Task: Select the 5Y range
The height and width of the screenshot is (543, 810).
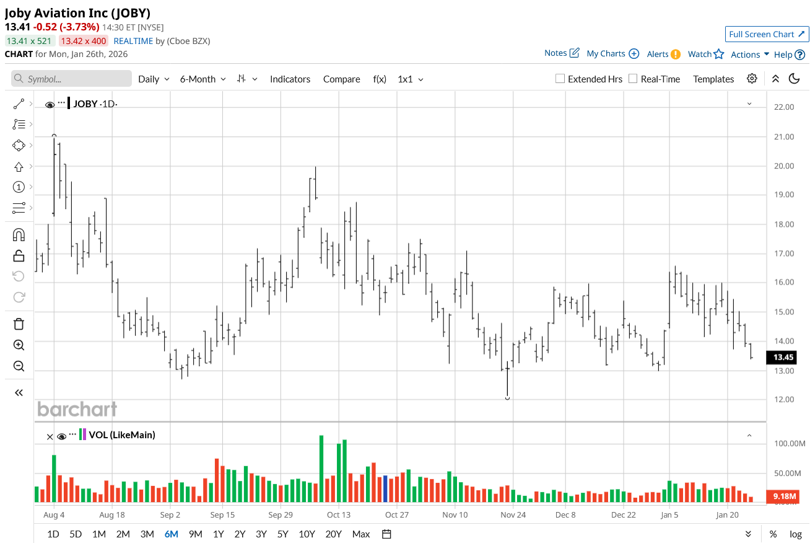Action: tap(282, 534)
